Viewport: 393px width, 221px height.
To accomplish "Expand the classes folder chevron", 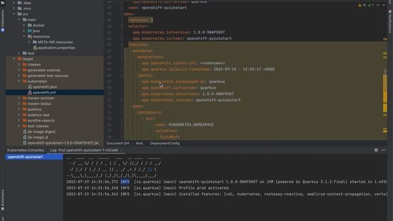I will tap(19, 64).
